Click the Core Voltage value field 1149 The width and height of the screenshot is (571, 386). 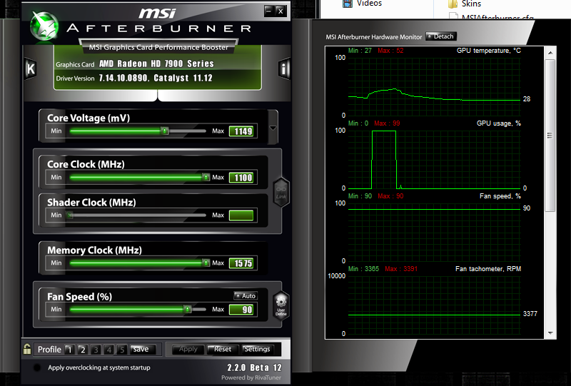(x=241, y=131)
